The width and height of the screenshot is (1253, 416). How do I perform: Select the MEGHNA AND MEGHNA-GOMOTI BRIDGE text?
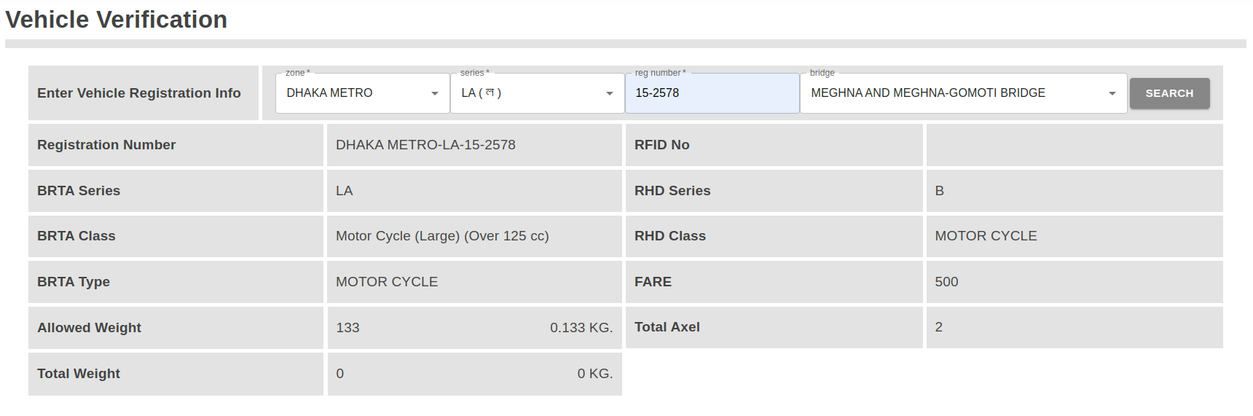(x=928, y=93)
